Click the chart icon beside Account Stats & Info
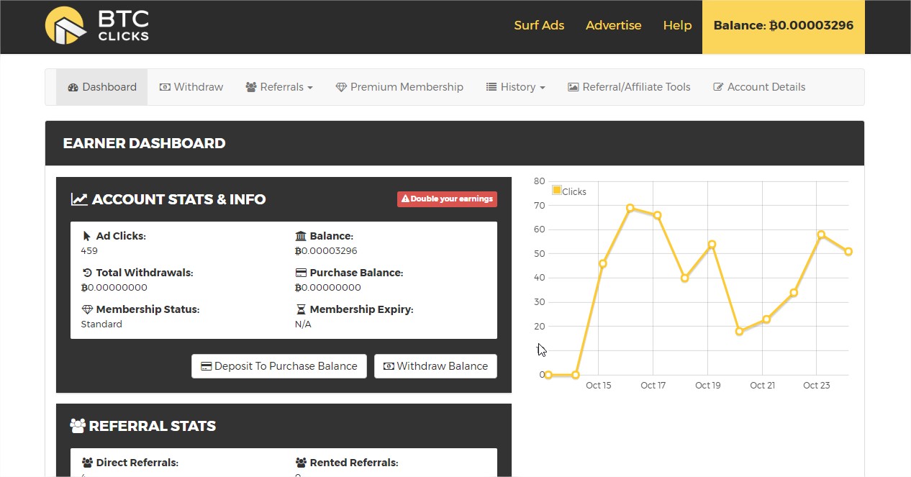Viewport: 911px width, 477px height. [x=79, y=199]
